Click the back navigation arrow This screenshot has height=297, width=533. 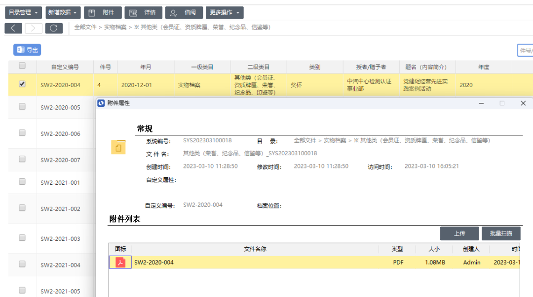coord(13,28)
